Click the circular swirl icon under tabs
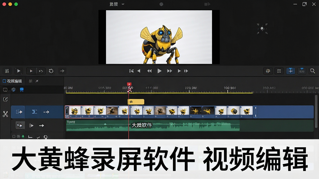 pyautogui.click(x=13, y=89)
